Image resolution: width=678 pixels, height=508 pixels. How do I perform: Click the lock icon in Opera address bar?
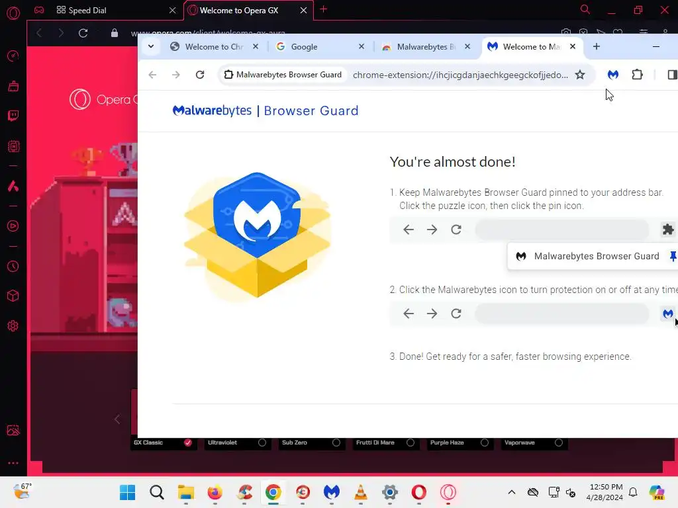click(114, 33)
